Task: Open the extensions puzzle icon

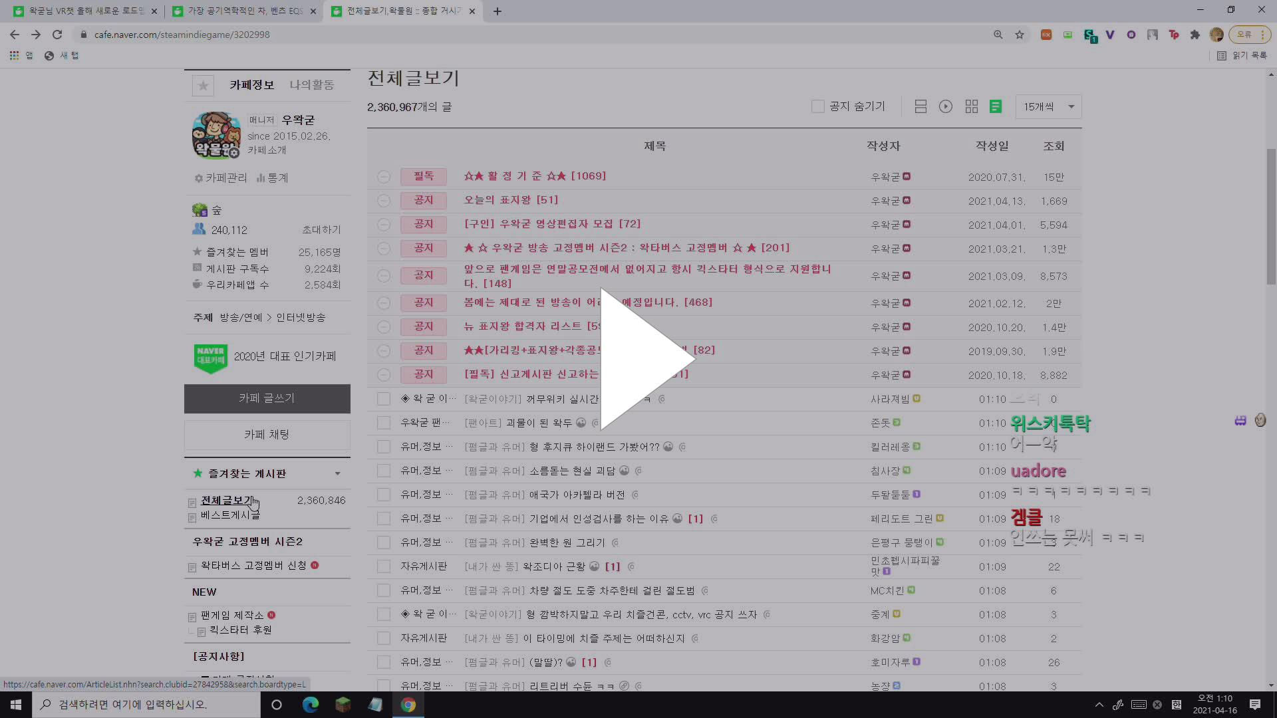Action: (x=1195, y=35)
